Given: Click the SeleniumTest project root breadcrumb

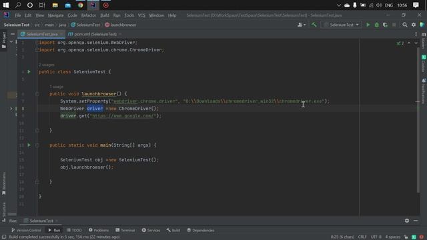Looking at the screenshot, I should 17,25.
